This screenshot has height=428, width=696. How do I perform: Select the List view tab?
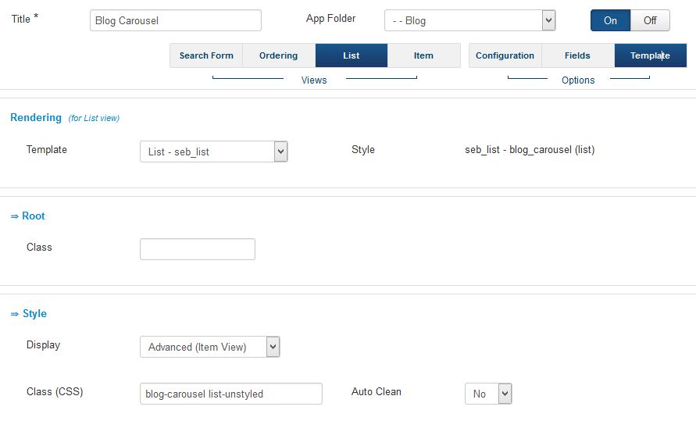[351, 55]
